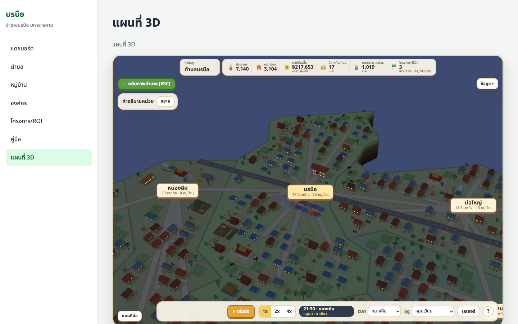Click the population person icon
Image resolution: width=518 pixels, height=324 pixels.
(x=231, y=67)
